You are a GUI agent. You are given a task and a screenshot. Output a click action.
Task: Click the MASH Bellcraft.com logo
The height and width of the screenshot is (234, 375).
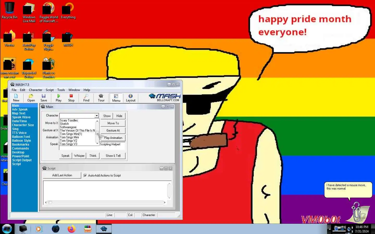165,97
